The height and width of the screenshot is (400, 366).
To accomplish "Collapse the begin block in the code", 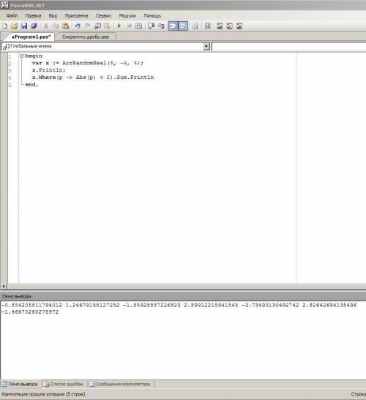I will 22,56.
